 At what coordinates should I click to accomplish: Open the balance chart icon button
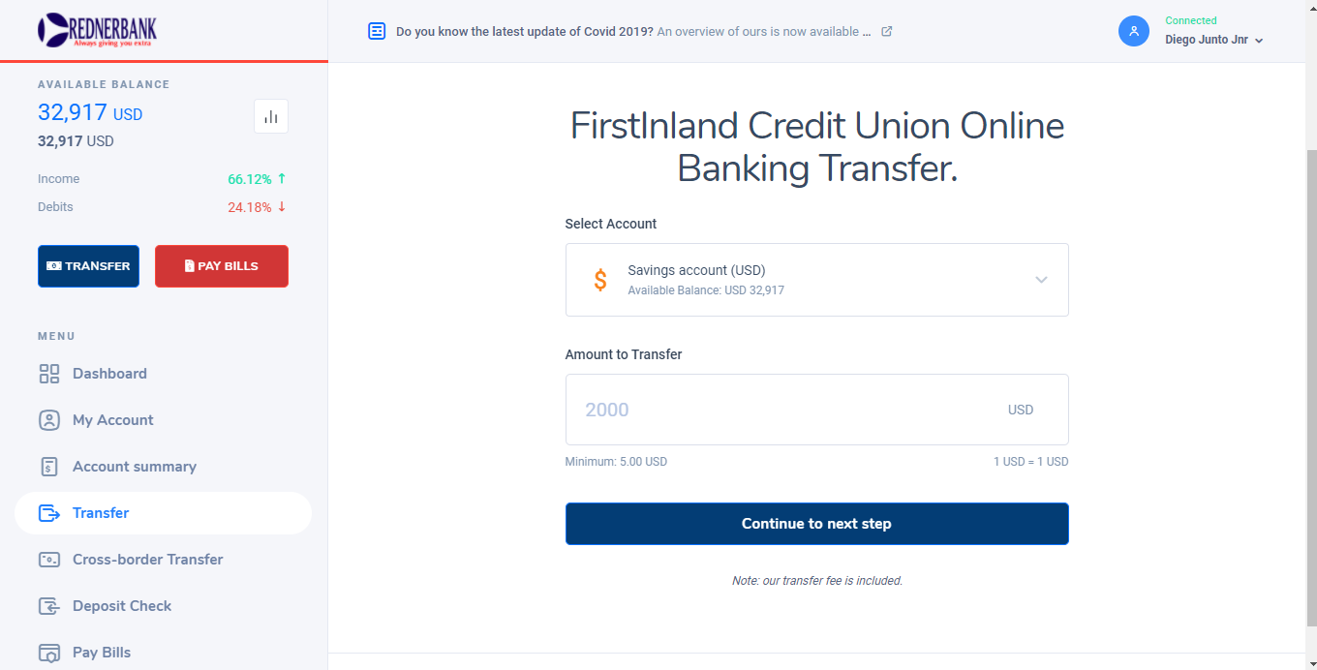pyautogui.click(x=271, y=117)
